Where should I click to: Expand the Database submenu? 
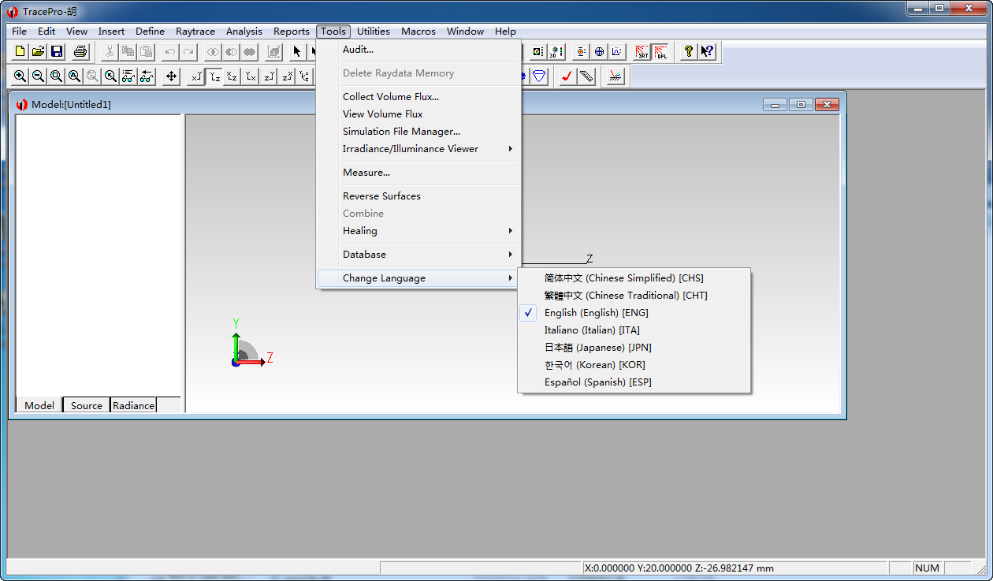418,255
